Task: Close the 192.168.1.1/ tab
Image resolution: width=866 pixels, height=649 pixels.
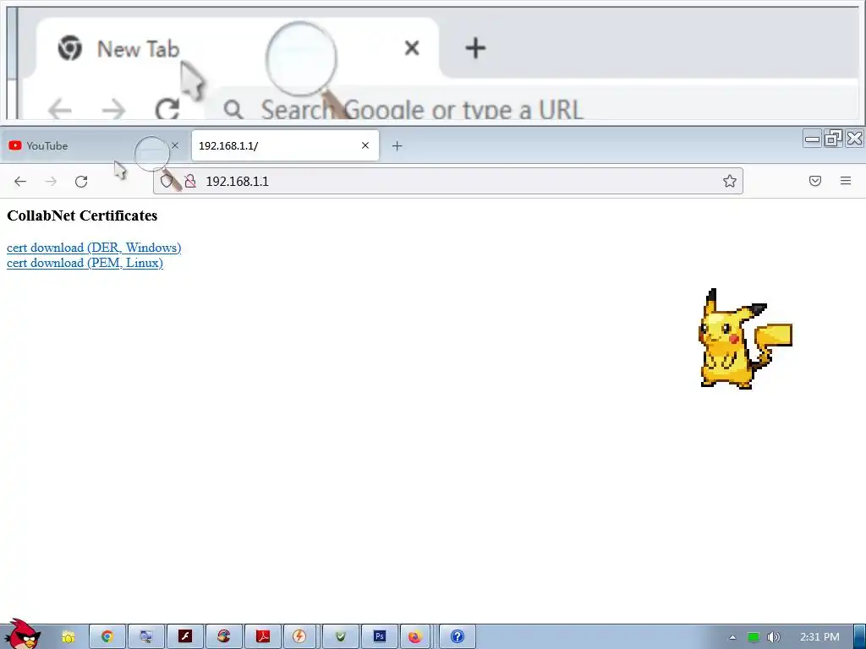Action: point(365,145)
